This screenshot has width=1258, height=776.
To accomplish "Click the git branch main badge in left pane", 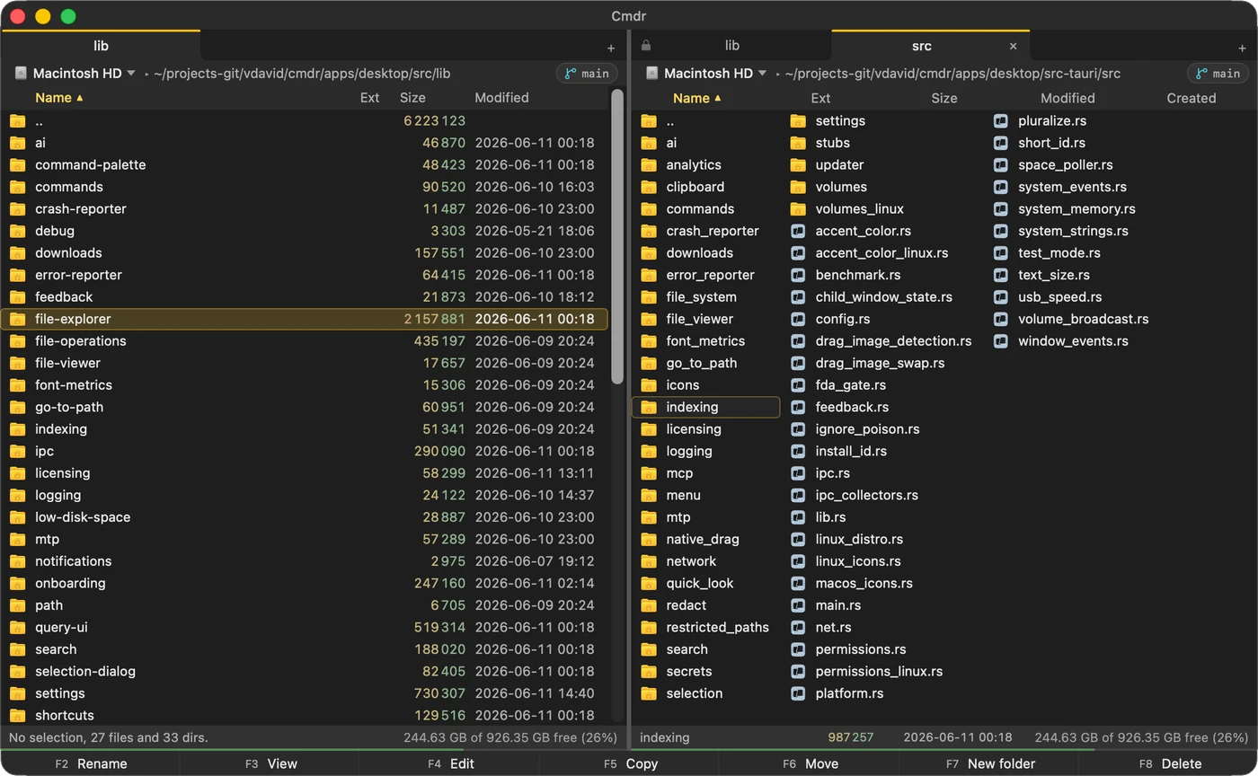I will click(586, 74).
